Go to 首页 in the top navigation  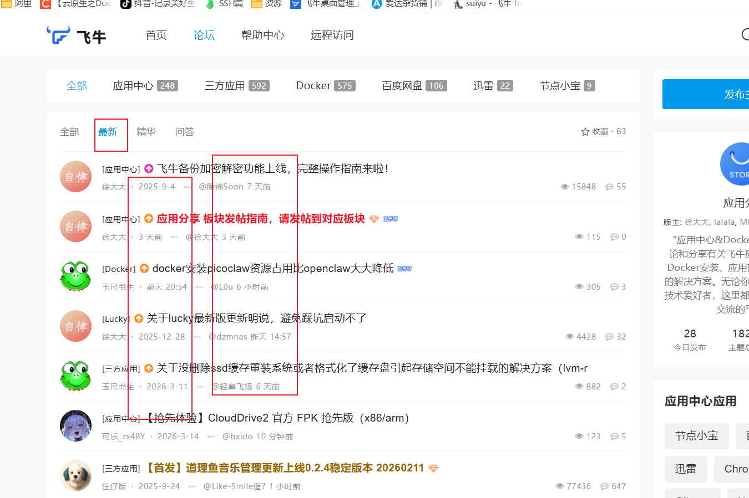click(156, 35)
